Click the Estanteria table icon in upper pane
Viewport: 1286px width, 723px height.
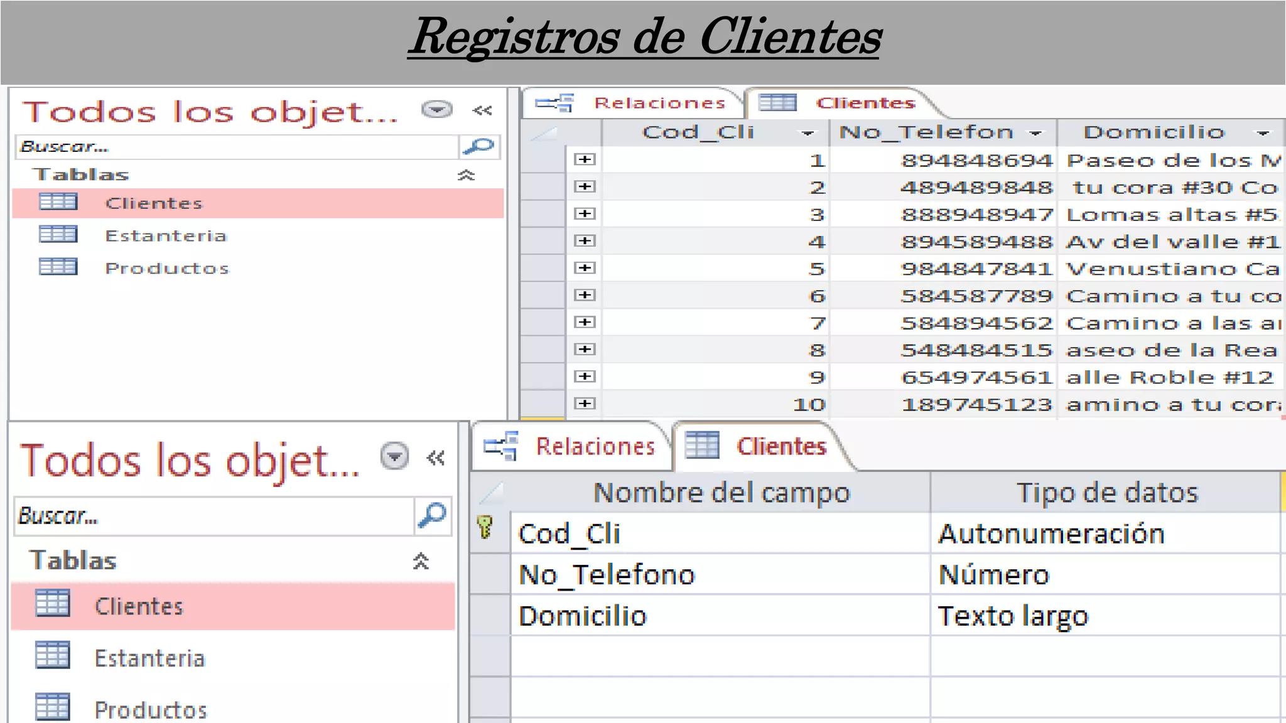pyautogui.click(x=58, y=235)
